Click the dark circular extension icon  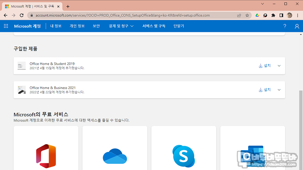[x=265, y=15]
